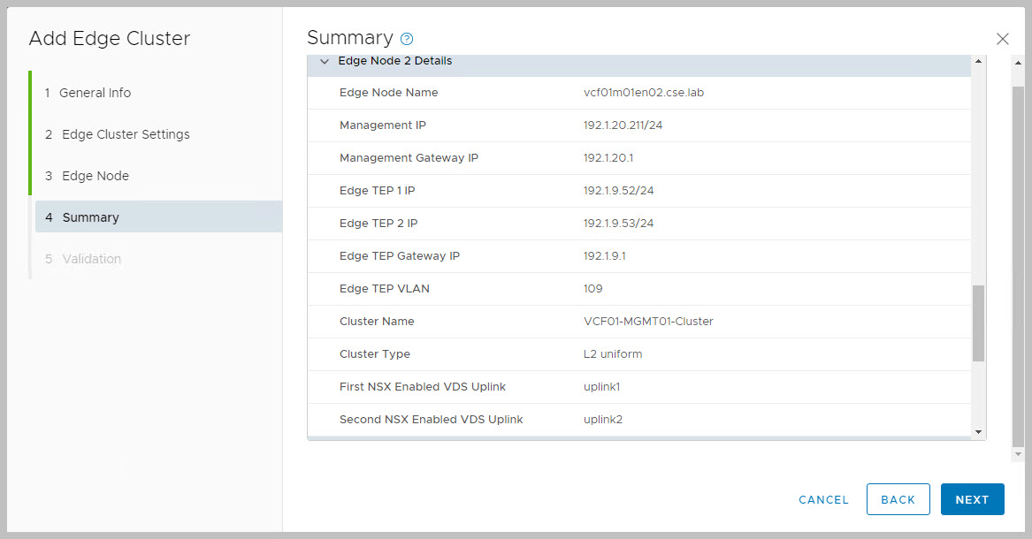Go to General Info step
Viewport: 1032px width, 539px height.
(95, 93)
